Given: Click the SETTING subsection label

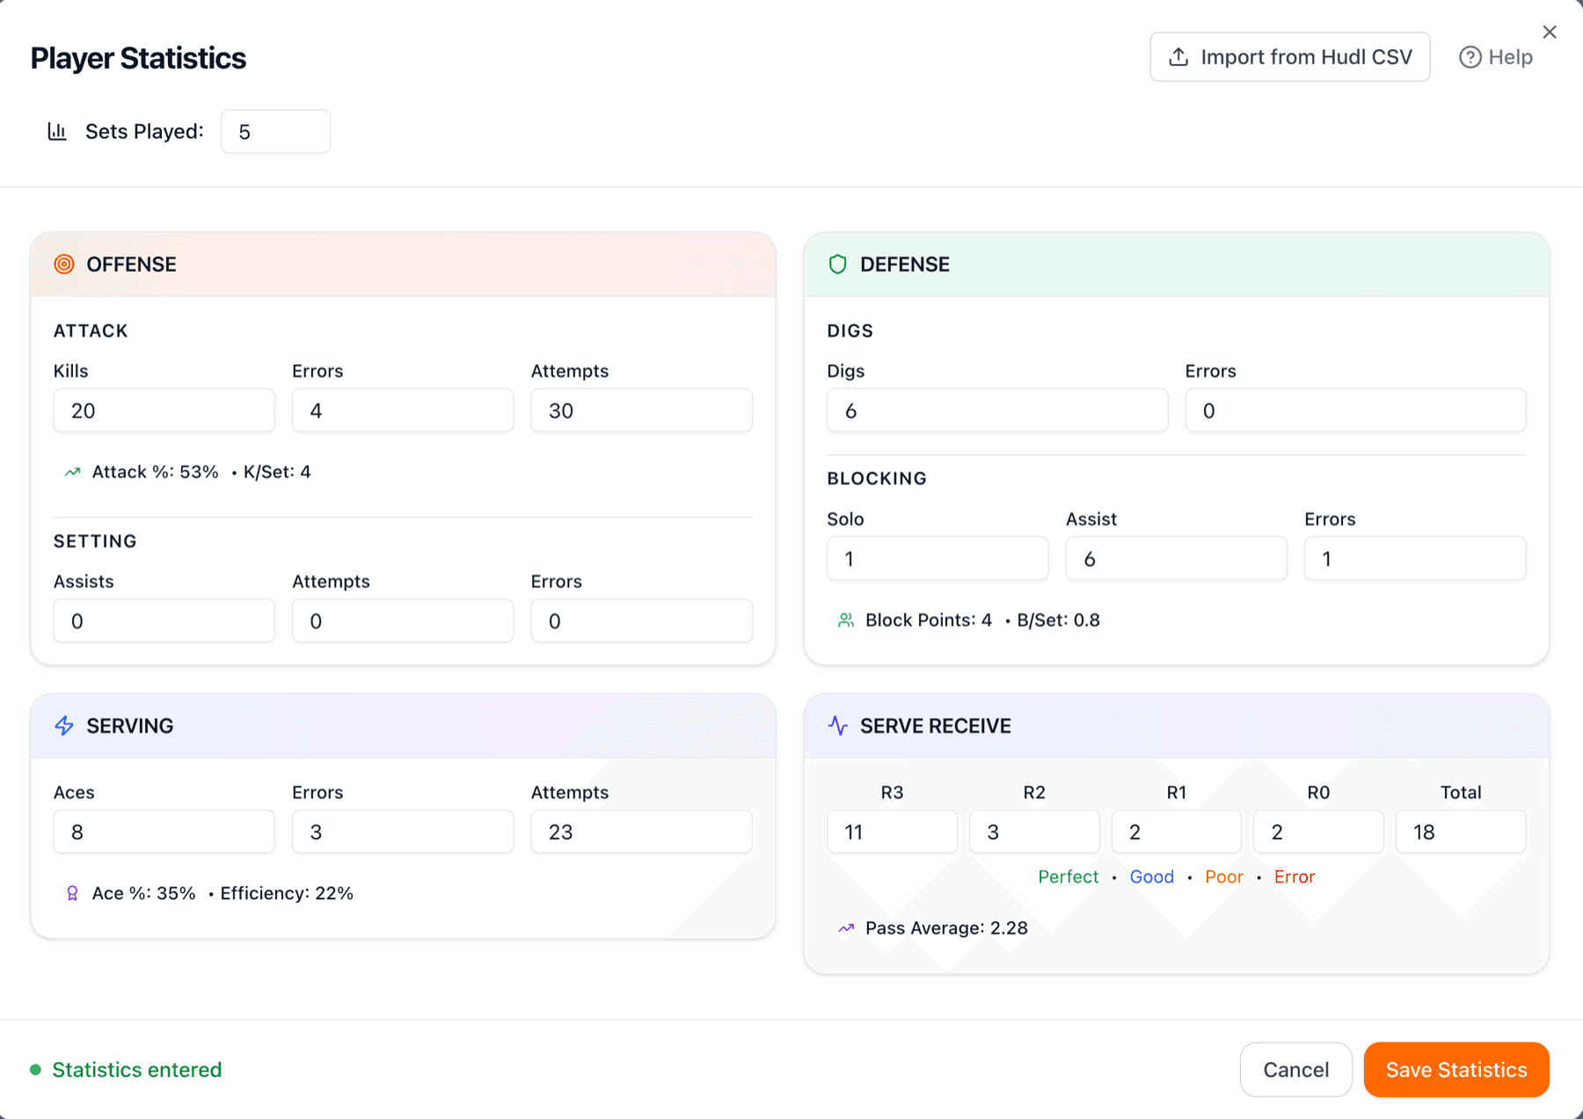Looking at the screenshot, I should pos(95,541).
